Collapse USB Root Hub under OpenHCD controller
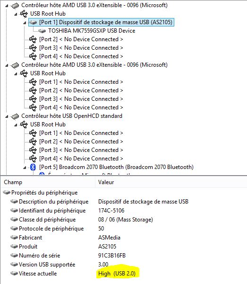Viewport: 247px width, 284px height. point(16,125)
